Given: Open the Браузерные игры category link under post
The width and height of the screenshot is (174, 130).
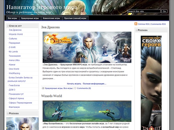Looking at the screenshot, I should click(54, 88).
